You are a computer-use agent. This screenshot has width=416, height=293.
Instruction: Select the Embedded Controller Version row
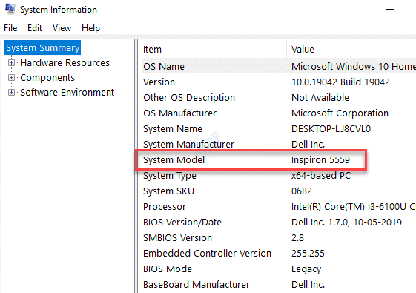pos(279,254)
